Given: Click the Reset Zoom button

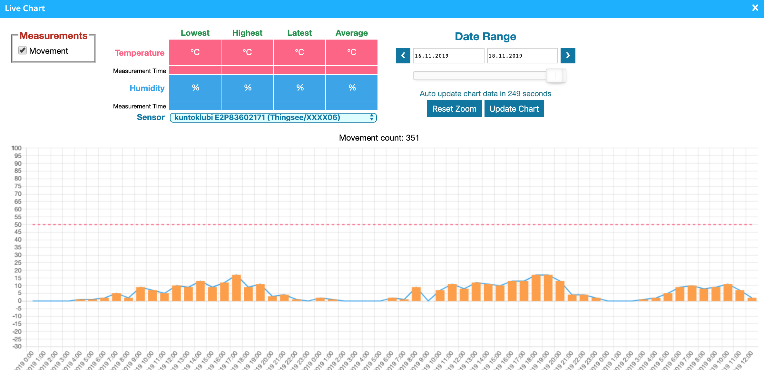Looking at the screenshot, I should [x=454, y=109].
